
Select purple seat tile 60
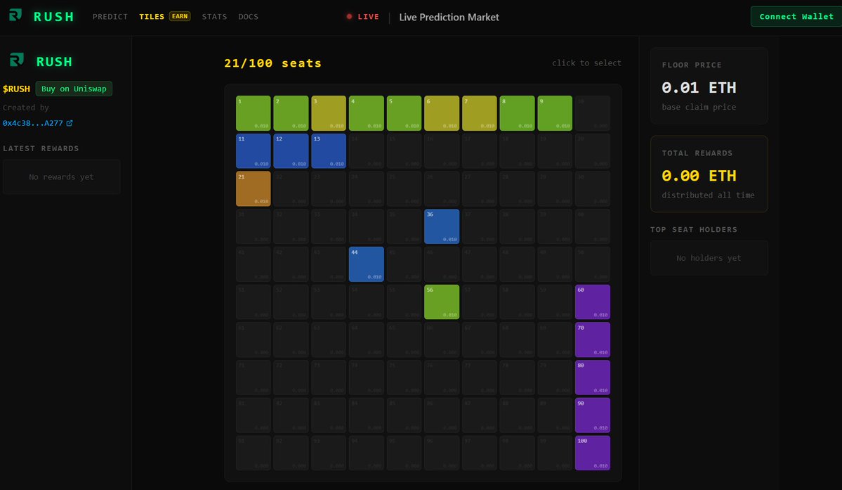[593, 302]
